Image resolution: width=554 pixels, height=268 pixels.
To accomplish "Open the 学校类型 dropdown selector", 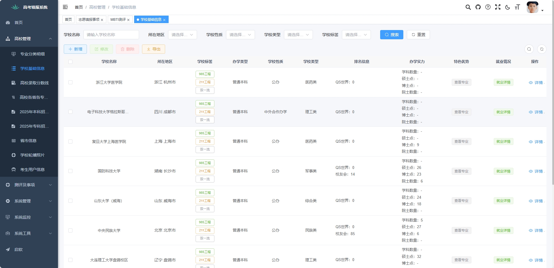I will (298, 35).
